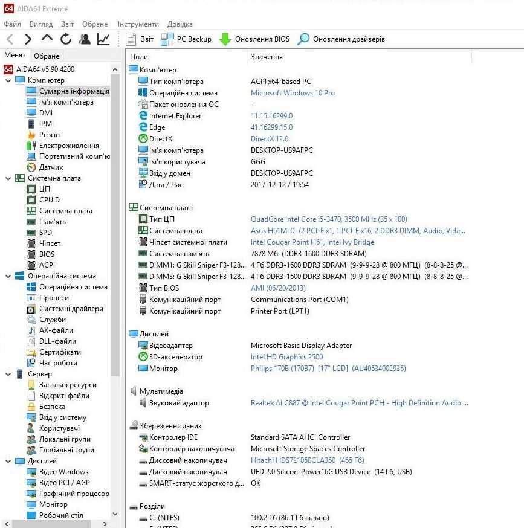Open the Файл menu

click(12, 24)
